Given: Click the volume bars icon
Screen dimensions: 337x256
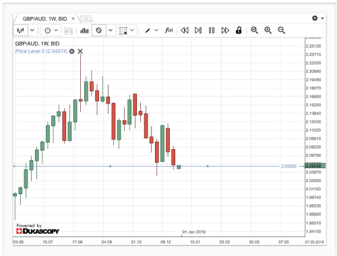Looking at the screenshot, I should pyautogui.click(x=84, y=30).
